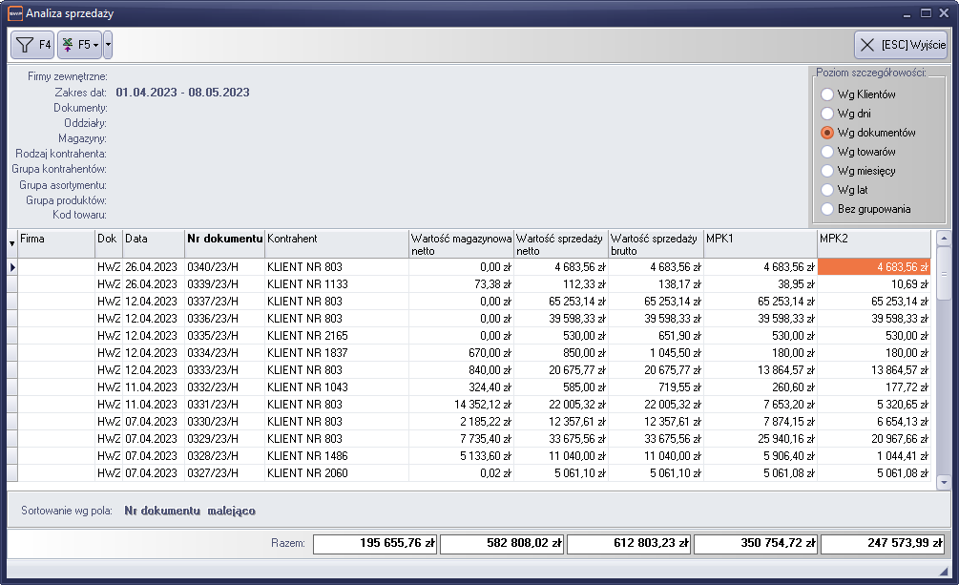Viewport: 959px width, 585px height.
Task: Click the highlighted MPK2 cell 4 683,56 zł
Action: pos(873,267)
